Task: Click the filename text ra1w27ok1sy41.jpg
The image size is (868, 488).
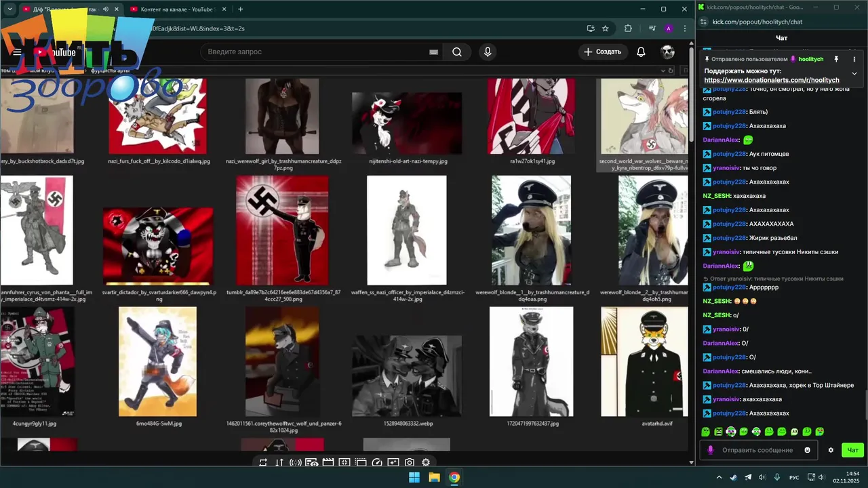Action: click(532, 161)
